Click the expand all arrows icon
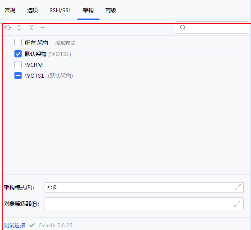Screen dimensions: 251x230 19,28
